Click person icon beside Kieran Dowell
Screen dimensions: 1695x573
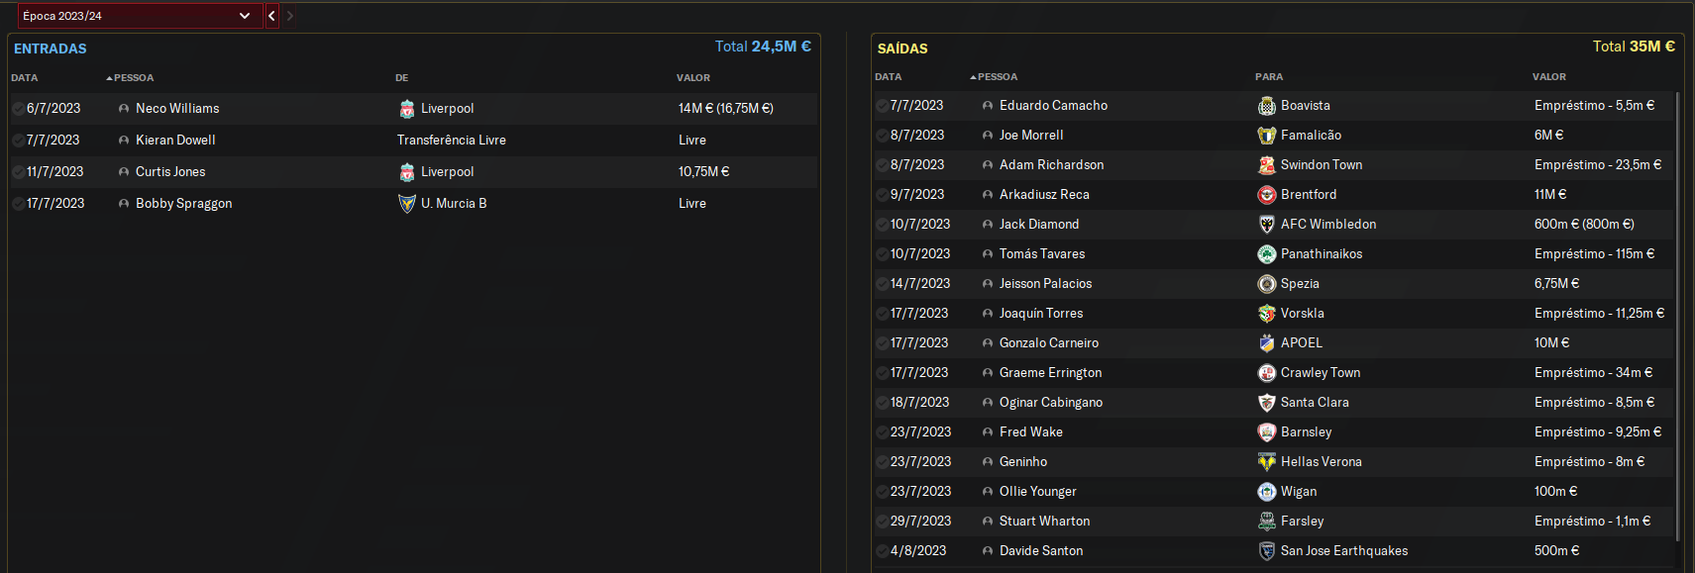pos(124,141)
